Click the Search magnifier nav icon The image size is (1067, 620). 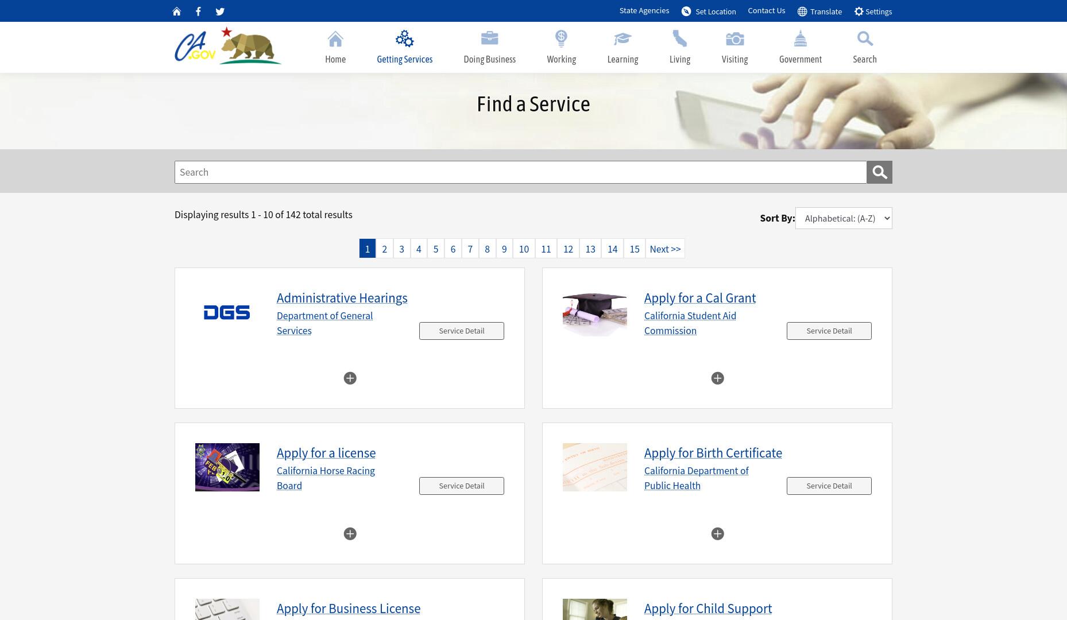tap(865, 38)
